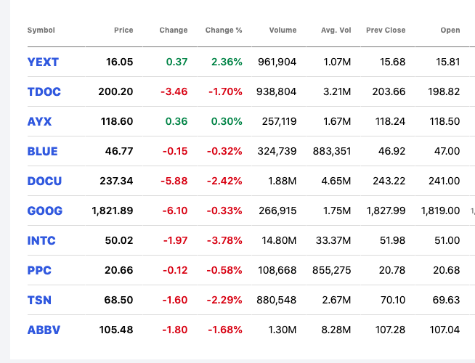Sort by Change % column header

pyautogui.click(x=224, y=30)
